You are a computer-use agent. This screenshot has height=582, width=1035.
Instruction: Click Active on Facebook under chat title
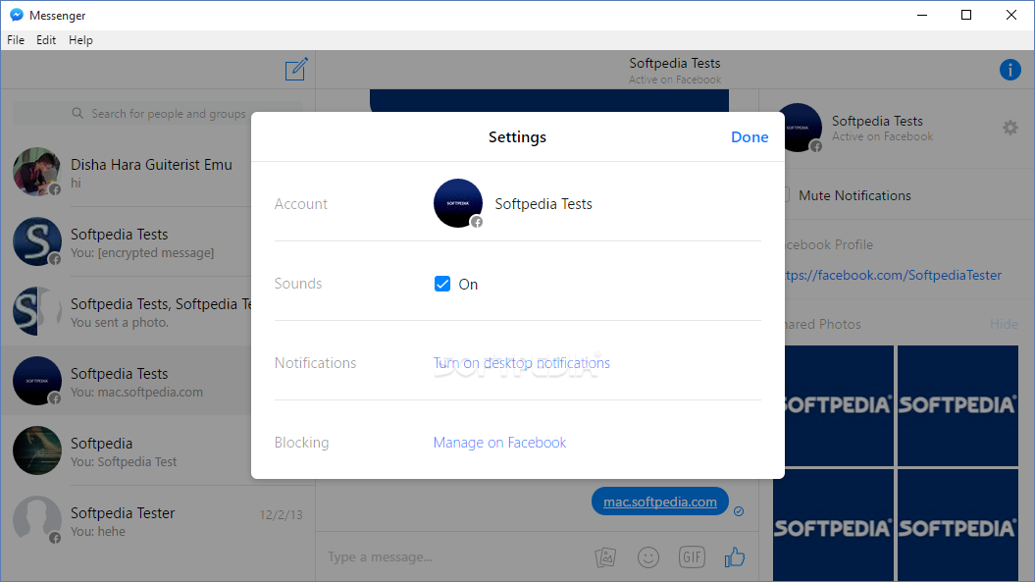pyautogui.click(x=675, y=79)
